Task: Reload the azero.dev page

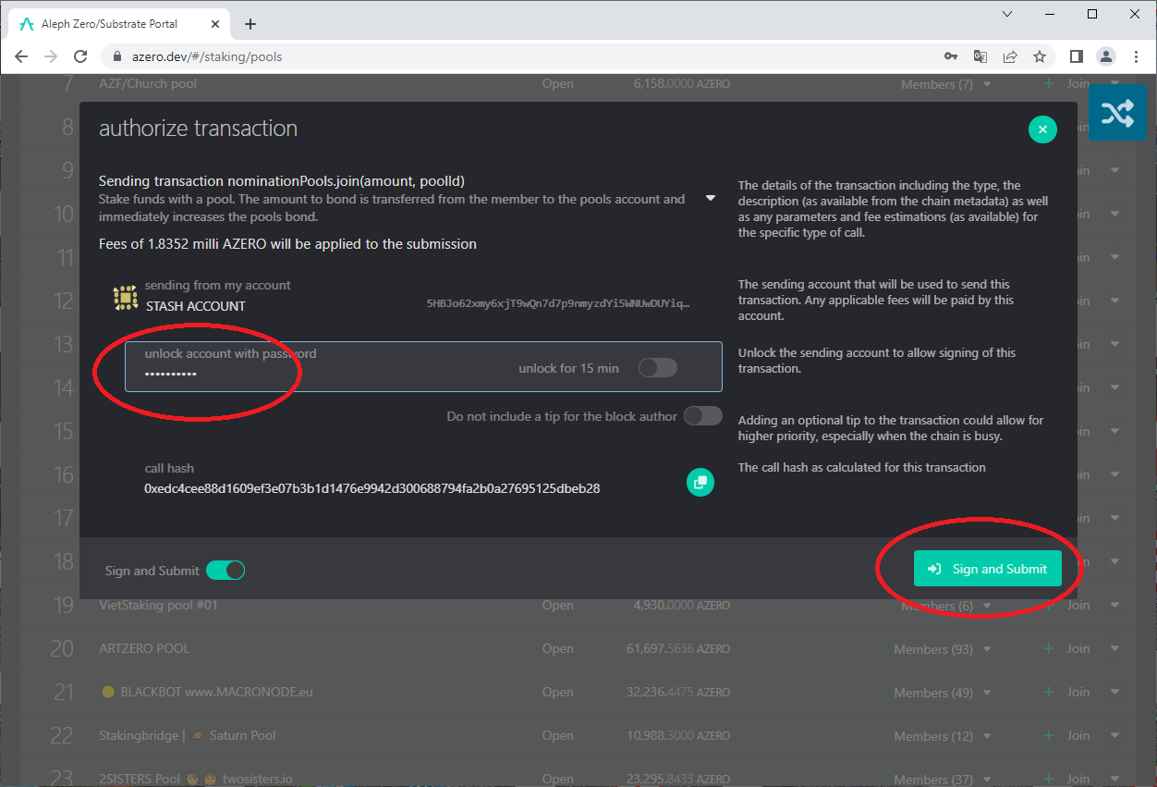Action: [81, 56]
